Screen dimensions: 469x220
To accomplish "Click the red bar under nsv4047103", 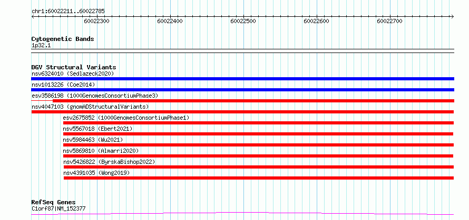I will tap(242, 112).
